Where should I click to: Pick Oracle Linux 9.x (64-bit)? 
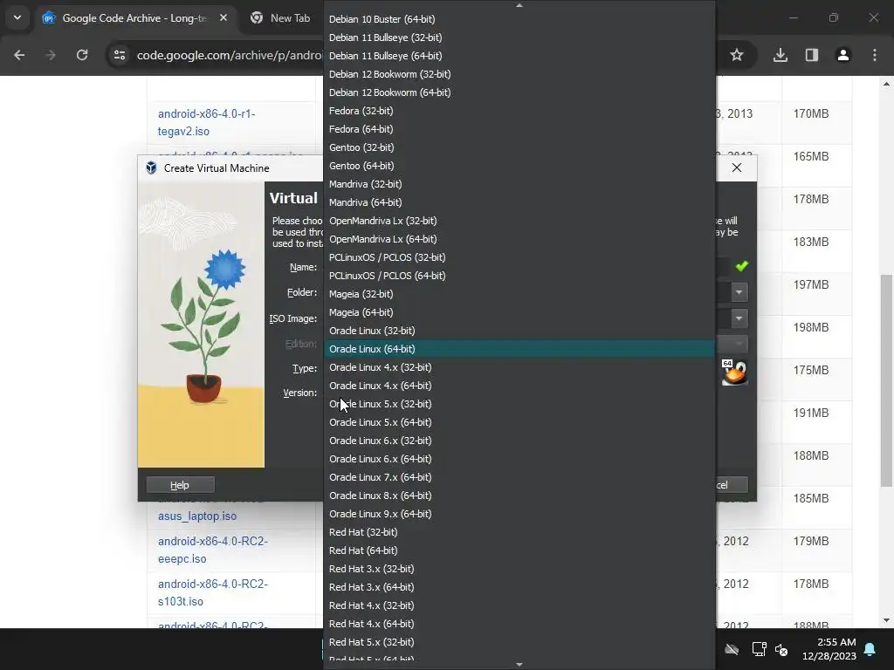pos(519,514)
